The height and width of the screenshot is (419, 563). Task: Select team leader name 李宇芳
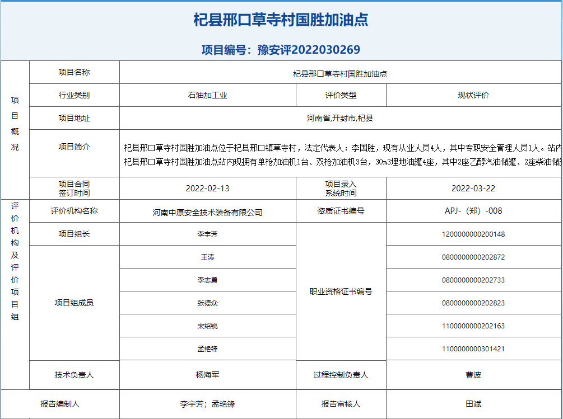(207, 234)
